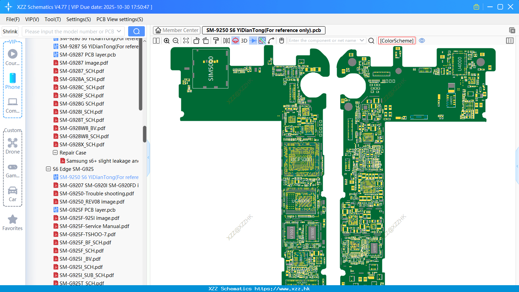
Task: Toggle the diode symbol tool
Action: (253, 40)
